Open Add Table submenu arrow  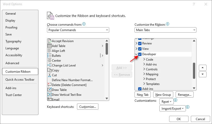pos(103,46)
